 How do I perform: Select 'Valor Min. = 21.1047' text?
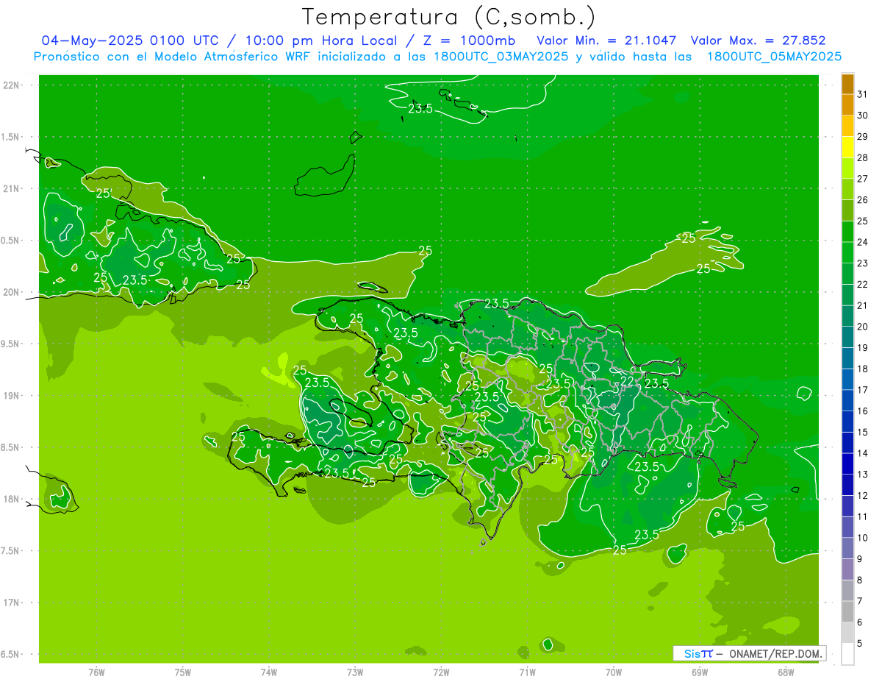click(x=606, y=40)
